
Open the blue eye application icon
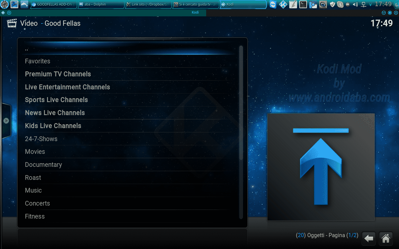pyautogui.click(x=323, y=4)
